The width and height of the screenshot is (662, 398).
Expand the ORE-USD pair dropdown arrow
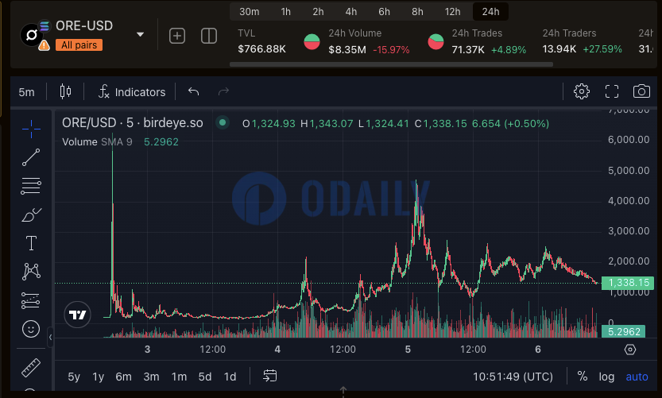(140, 35)
